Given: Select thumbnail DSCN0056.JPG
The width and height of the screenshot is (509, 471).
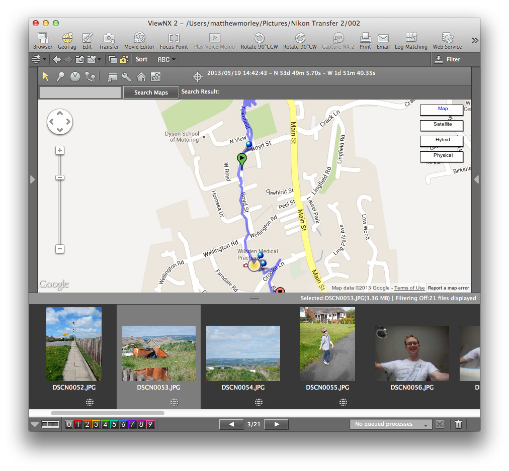Looking at the screenshot, I should pos(412,353).
